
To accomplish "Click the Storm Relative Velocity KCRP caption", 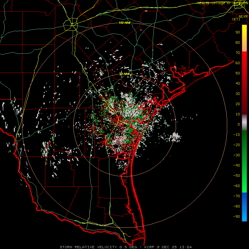I will [x=126, y=247].
